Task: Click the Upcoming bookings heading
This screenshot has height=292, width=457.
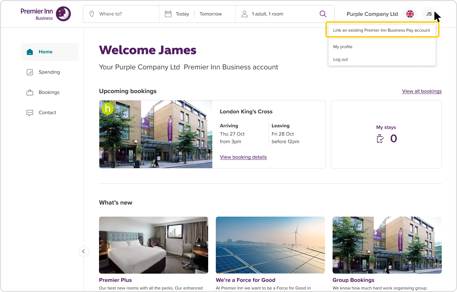Action: 128,91
